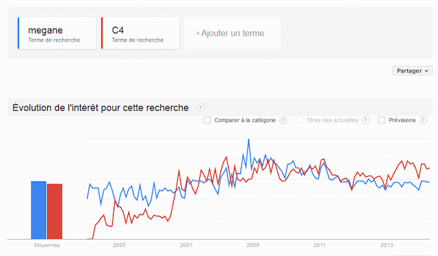The width and height of the screenshot is (438, 256).
Task: Toggle Titres des actualités checkbox
Action: pyautogui.click(x=299, y=120)
